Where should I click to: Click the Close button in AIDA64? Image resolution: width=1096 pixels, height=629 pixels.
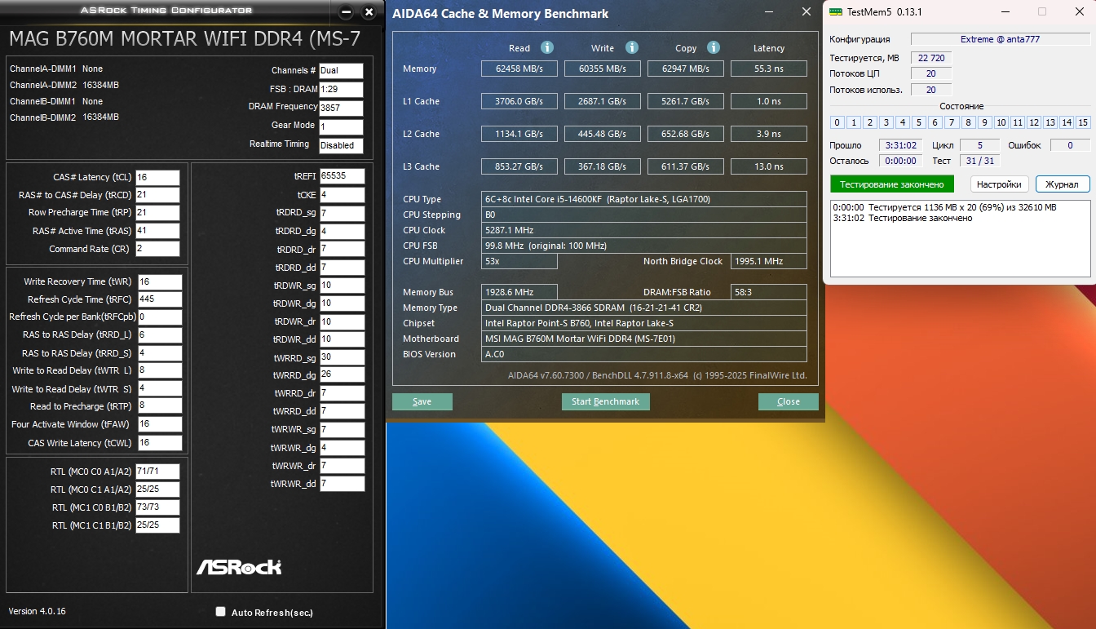point(789,401)
